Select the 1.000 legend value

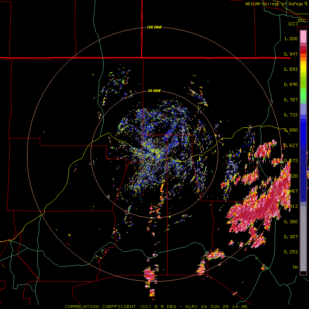coord(291,38)
